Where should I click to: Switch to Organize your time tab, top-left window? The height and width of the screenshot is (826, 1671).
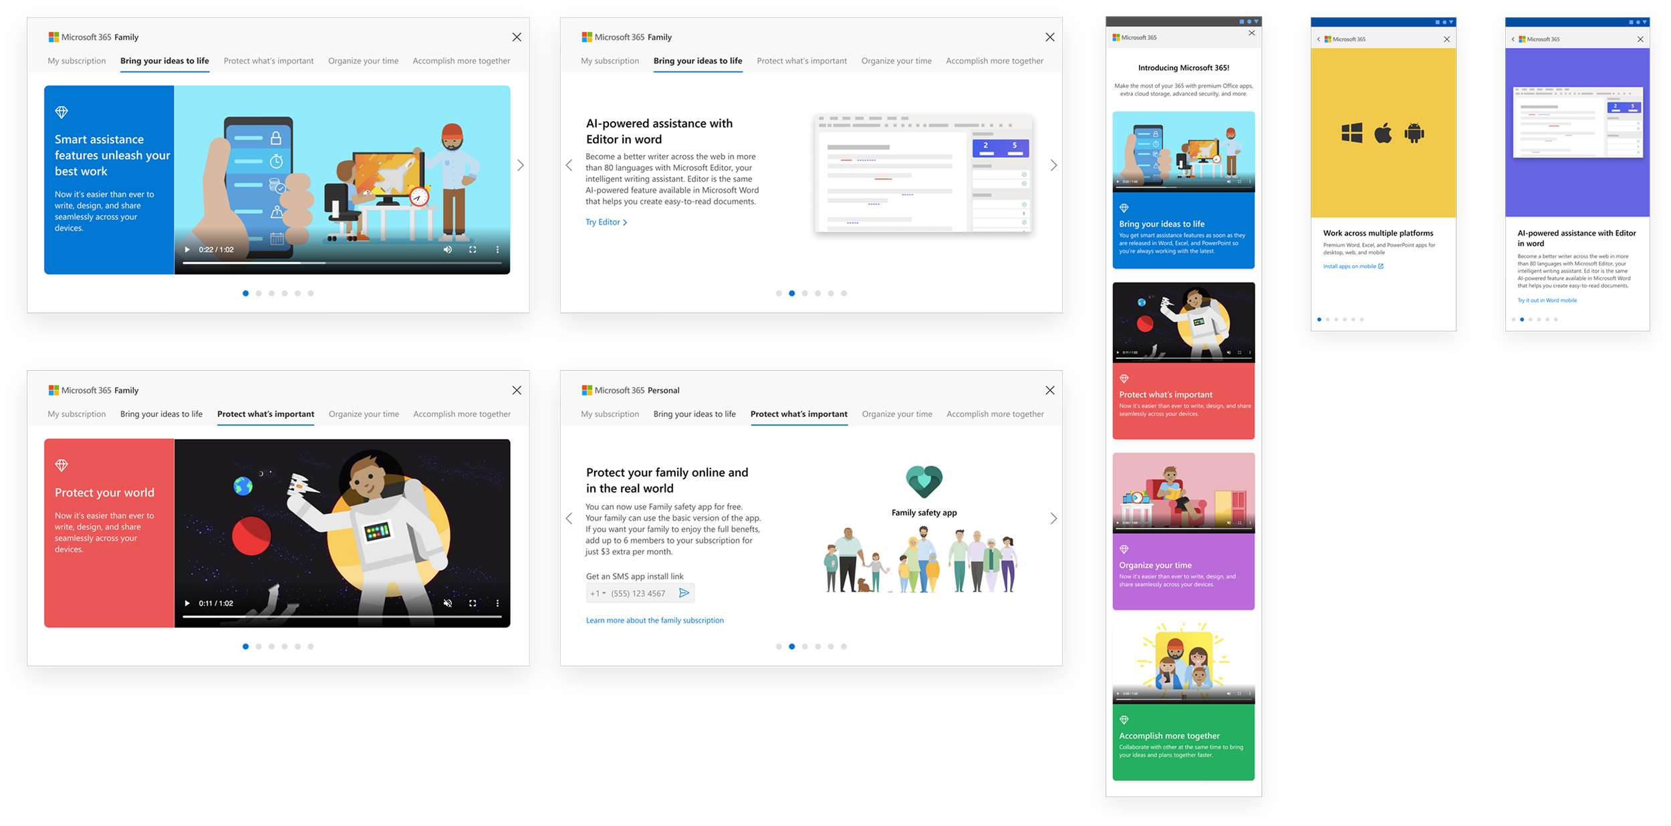coord(363,61)
